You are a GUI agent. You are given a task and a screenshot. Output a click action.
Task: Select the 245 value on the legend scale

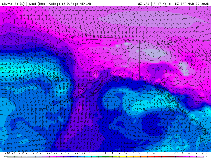pos(14,153)
